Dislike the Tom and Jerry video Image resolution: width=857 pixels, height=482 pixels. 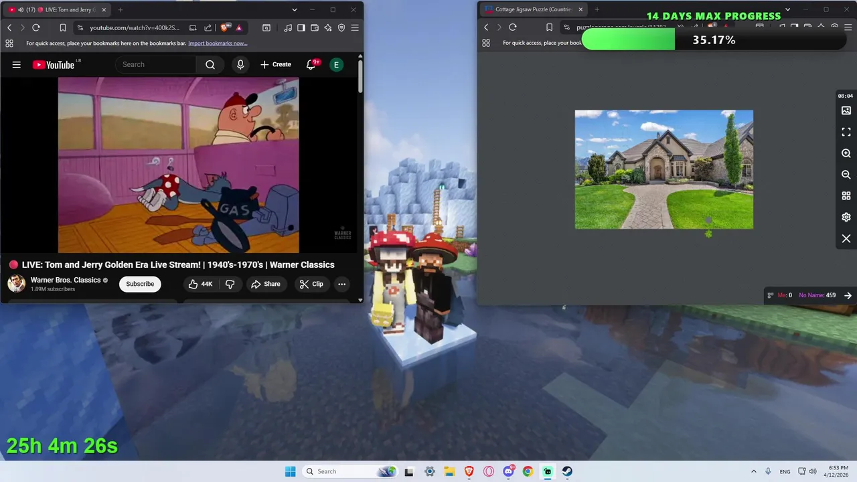230,284
